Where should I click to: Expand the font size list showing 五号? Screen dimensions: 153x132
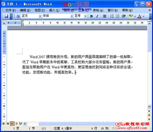(85, 16)
